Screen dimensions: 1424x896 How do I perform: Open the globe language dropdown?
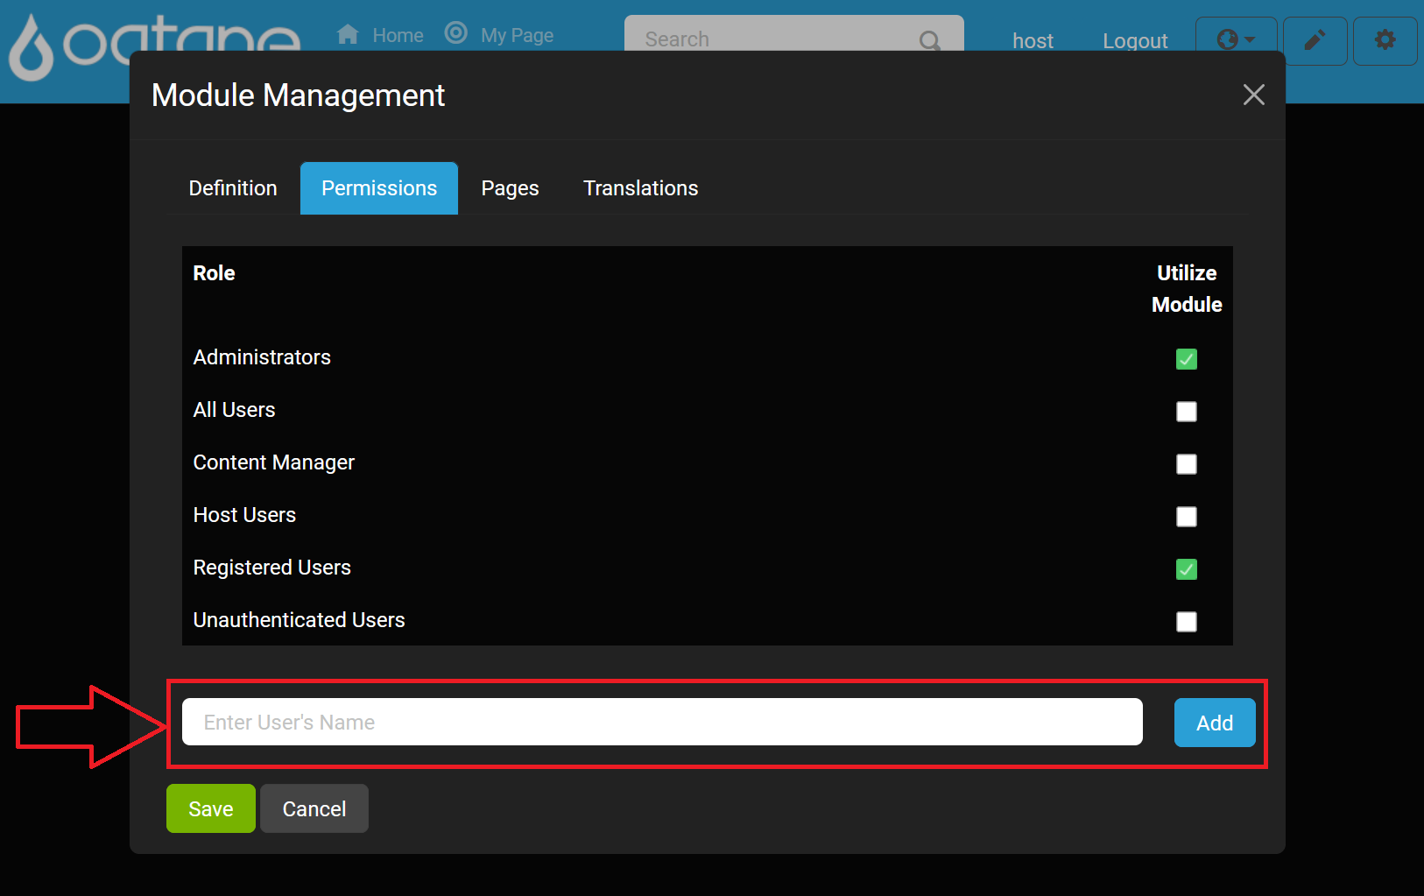pyautogui.click(x=1236, y=39)
